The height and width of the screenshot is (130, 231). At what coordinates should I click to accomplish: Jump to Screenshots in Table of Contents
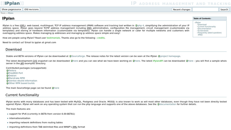203,31
